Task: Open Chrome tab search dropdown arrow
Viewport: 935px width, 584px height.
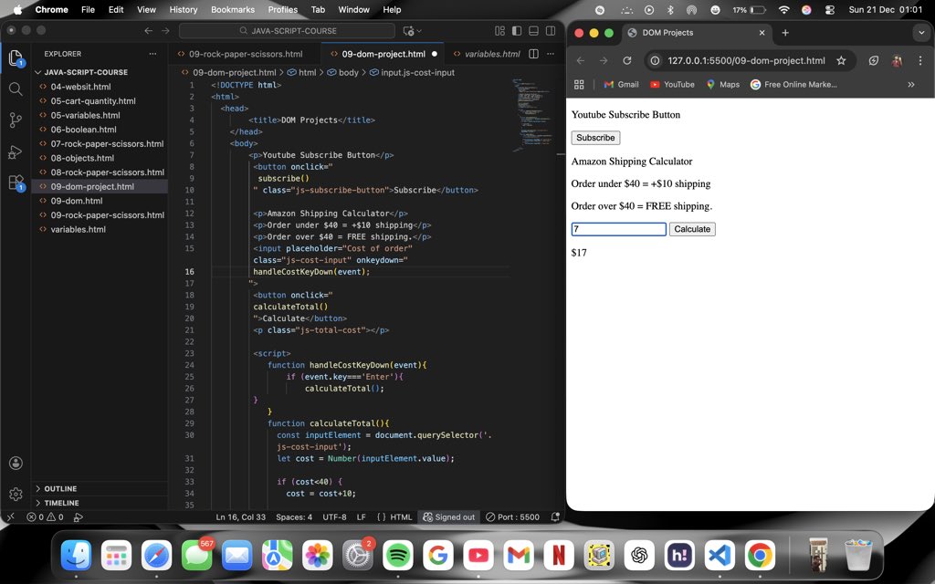Action: coord(921,33)
